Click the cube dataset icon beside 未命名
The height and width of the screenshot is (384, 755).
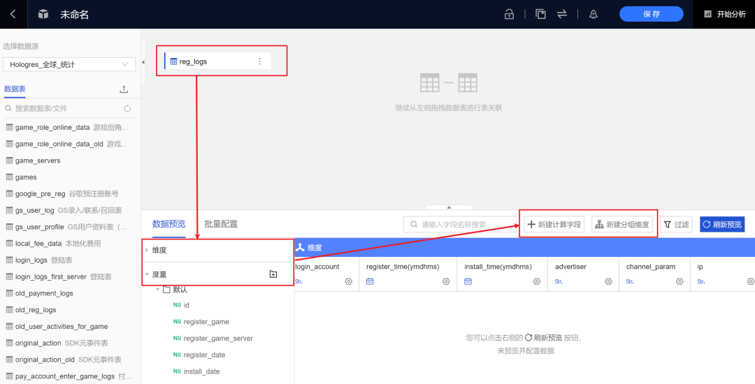(43, 14)
